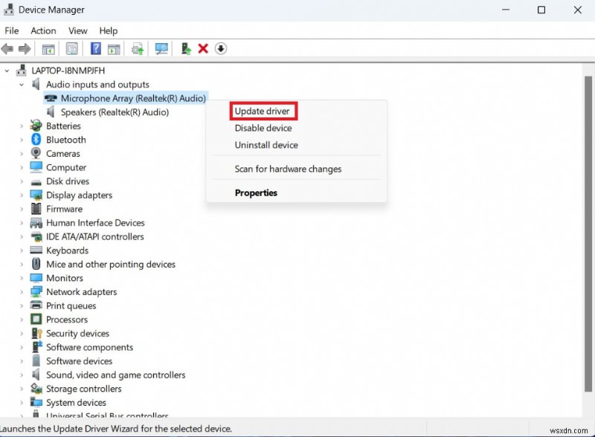Choose Uninstall device from context menu
The width and height of the screenshot is (595, 437).
(266, 145)
